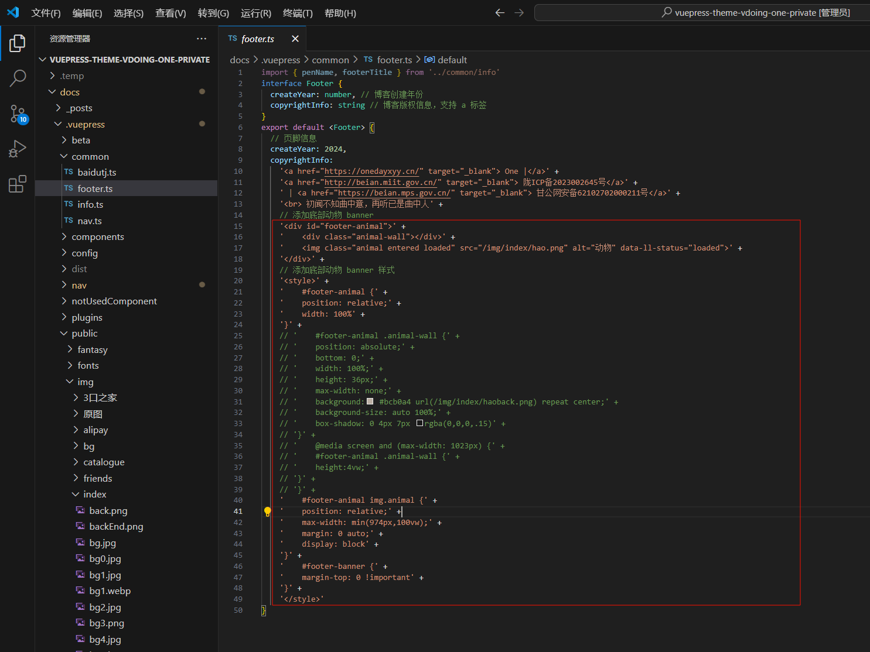
Task: Open the 选择(S) menu
Action: tap(128, 13)
